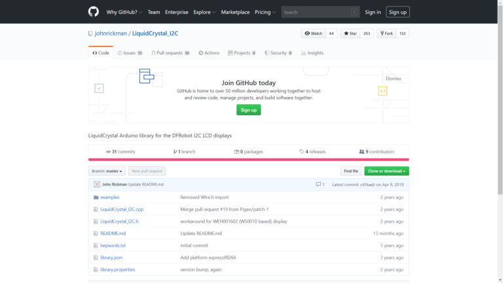Click the 9 contributors people icon
Screen dimensions: 503x283
362,151
